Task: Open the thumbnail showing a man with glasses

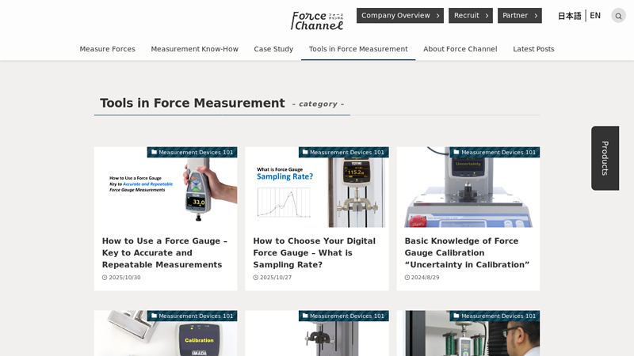Action: coord(468,333)
